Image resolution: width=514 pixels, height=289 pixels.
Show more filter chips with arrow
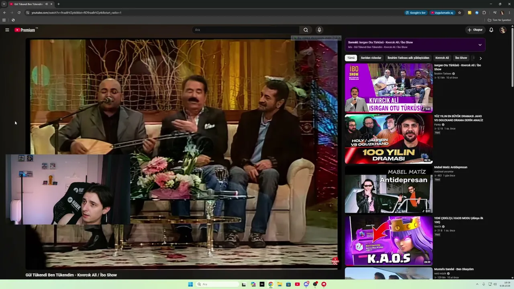point(481,58)
